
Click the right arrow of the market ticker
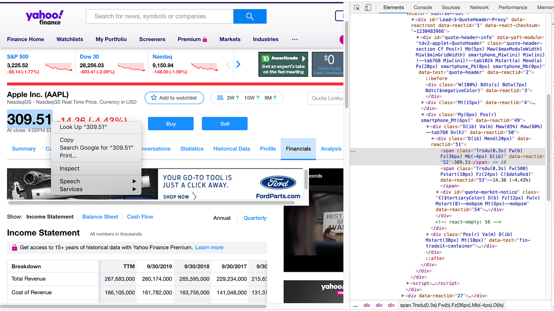tap(238, 64)
